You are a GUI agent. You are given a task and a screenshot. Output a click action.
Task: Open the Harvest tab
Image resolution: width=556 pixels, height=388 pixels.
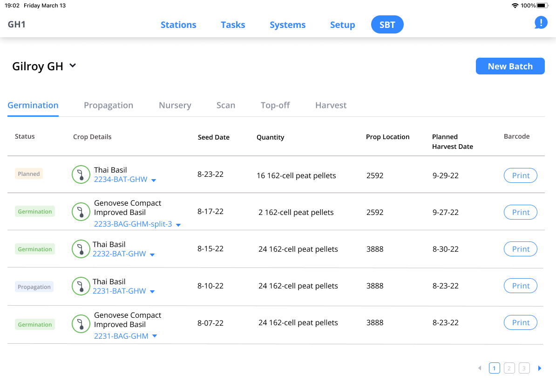[x=331, y=105]
